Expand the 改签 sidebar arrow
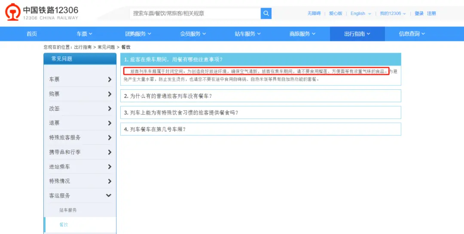 pos(110,109)
